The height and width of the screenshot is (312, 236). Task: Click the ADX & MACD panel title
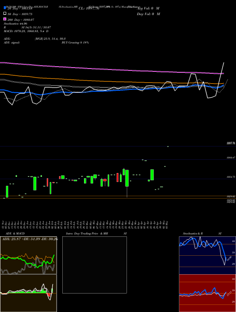point(15,234)
